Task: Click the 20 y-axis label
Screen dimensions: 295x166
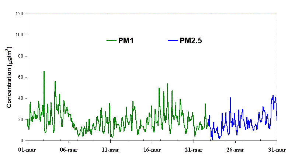Action: (x=21, y=120)
